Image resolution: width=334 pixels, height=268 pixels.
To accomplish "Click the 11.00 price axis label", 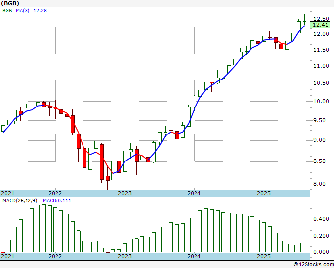I will (x=321, y=66).
